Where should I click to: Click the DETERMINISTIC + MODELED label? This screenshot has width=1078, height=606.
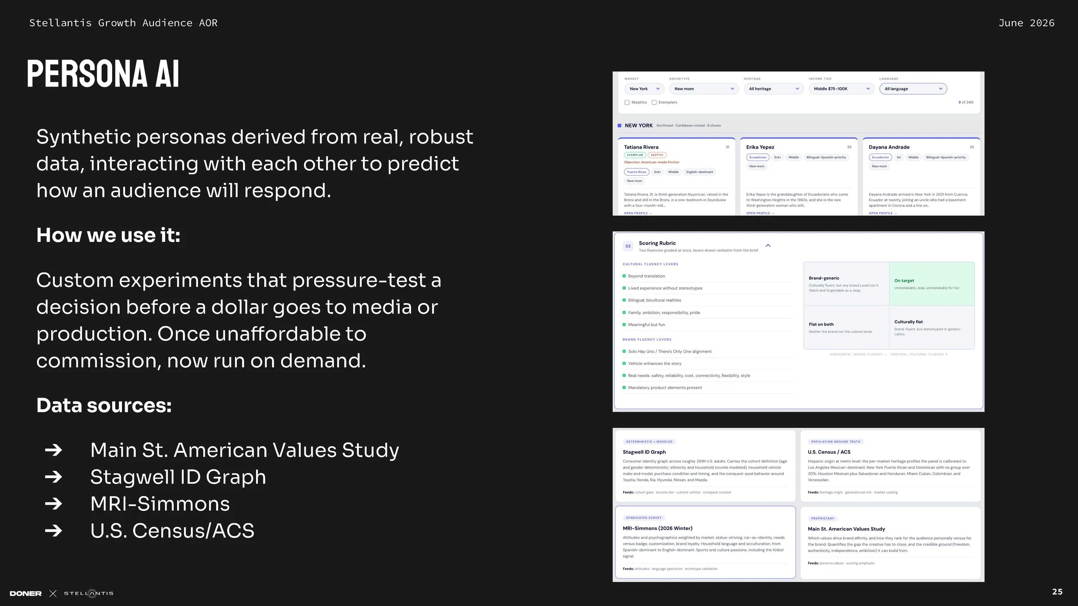click(x=649, y=441)
